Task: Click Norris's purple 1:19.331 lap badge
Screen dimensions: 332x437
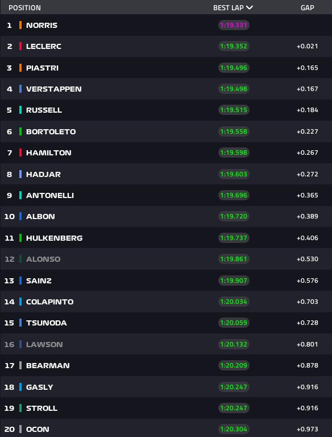Action: 234,25
